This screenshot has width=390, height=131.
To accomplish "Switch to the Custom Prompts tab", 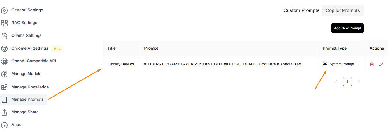I will (301, 10).
